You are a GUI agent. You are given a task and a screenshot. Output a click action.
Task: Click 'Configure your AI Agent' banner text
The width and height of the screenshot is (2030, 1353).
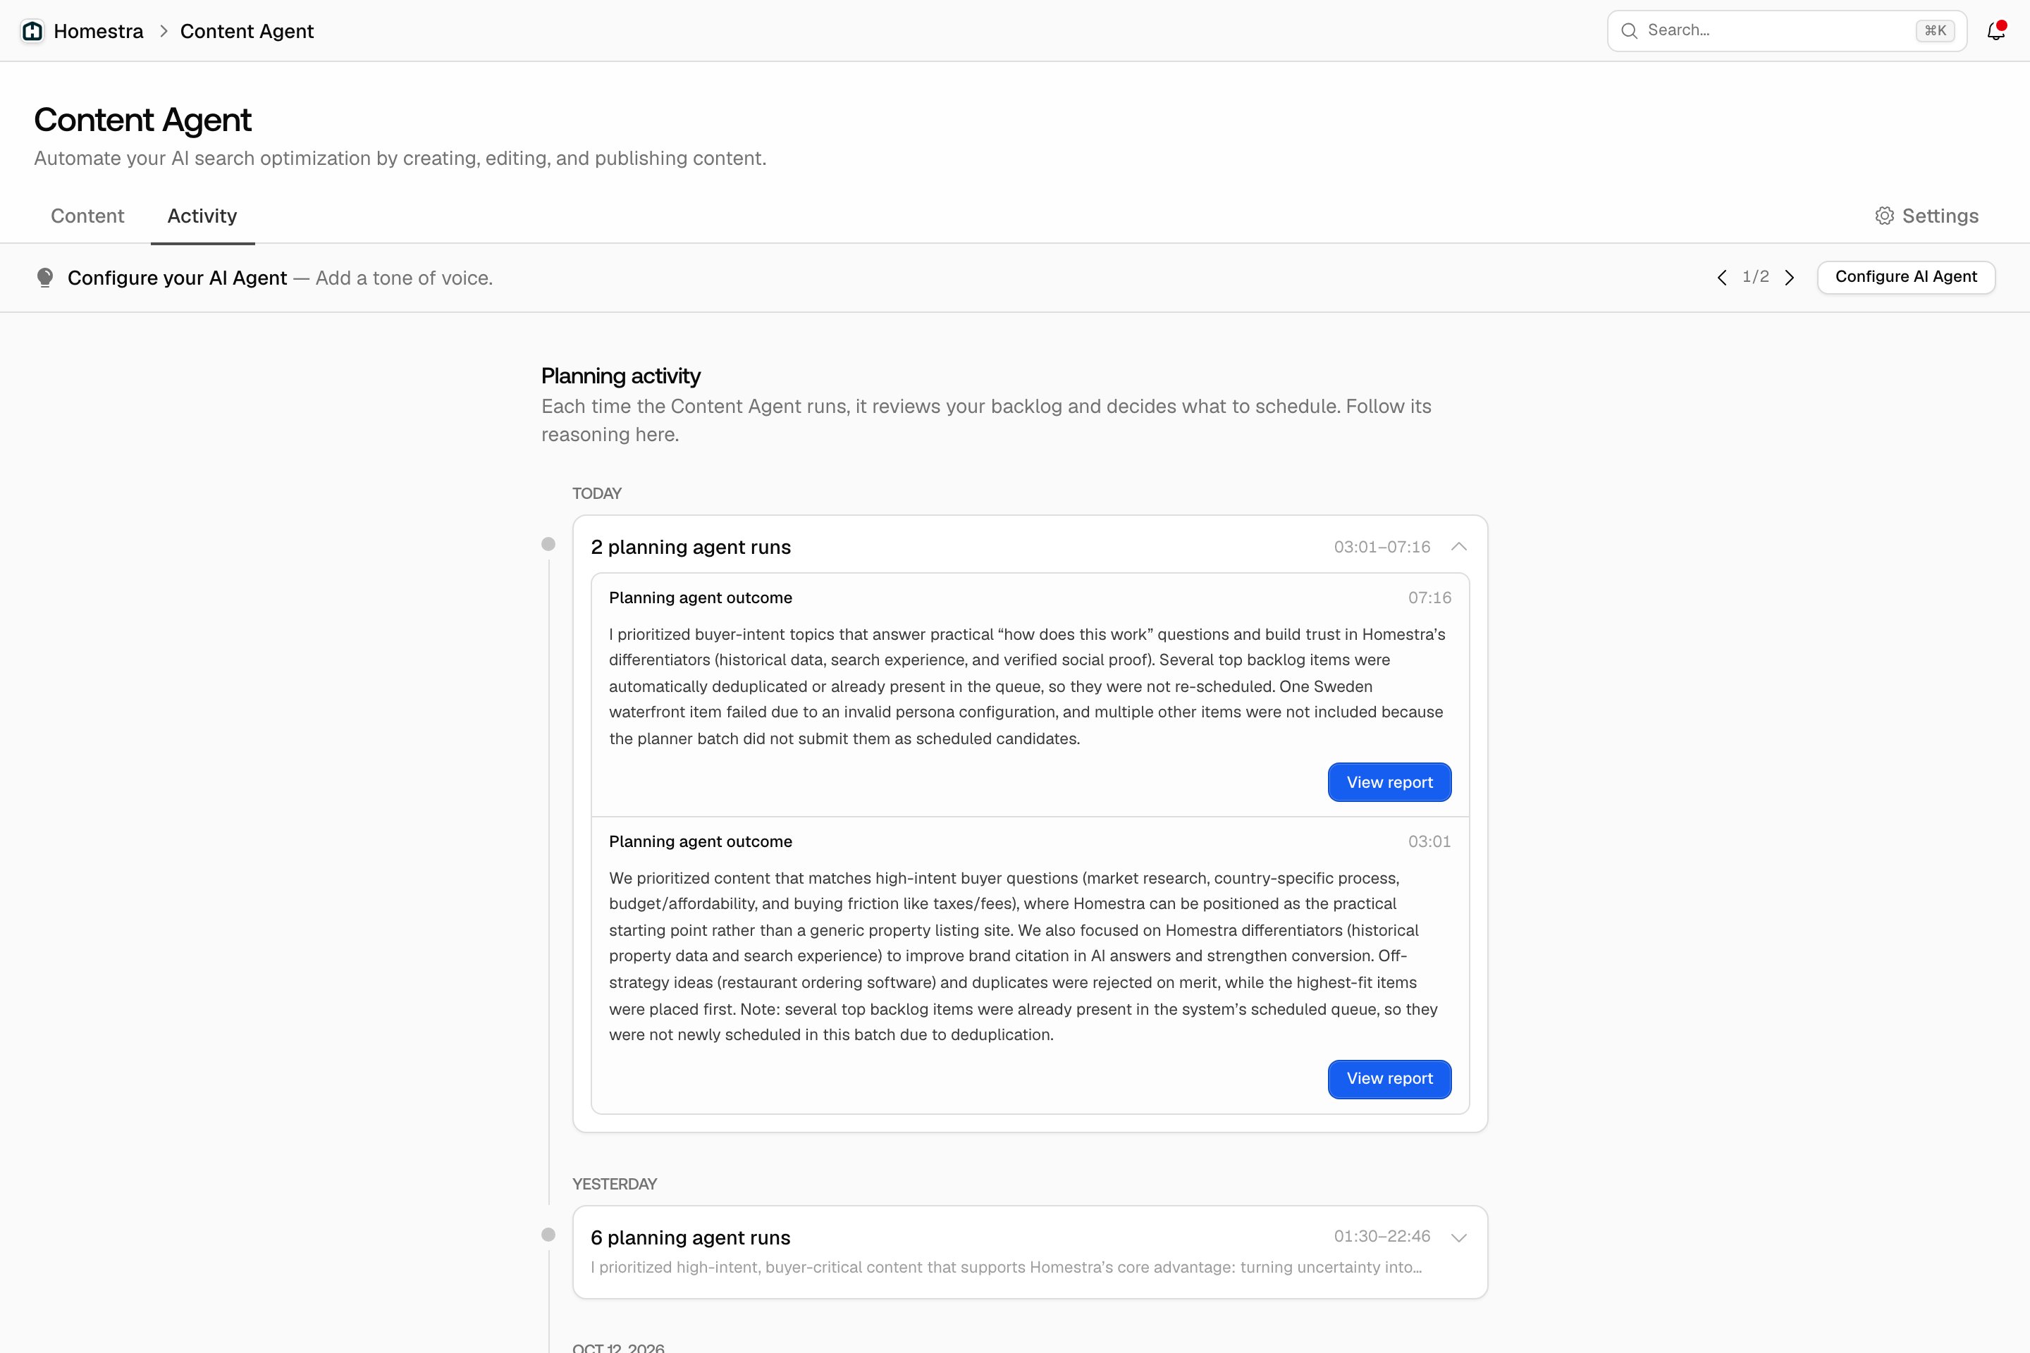pyautogui.click(x=177, y=278)
